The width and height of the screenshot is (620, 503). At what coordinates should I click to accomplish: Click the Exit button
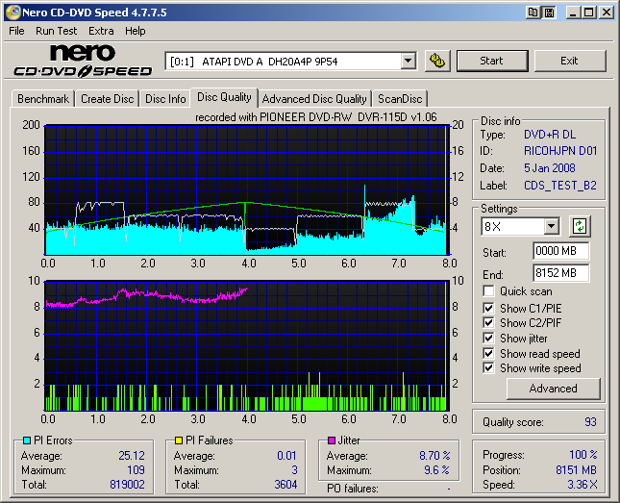(x=570, y=61)
